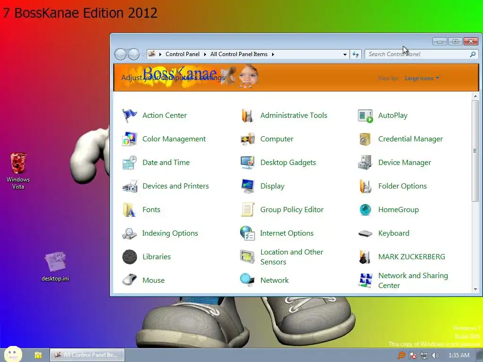
Task: Open the Network icon
Action: 247,280
